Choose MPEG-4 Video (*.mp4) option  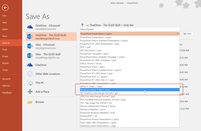[93, 86]
